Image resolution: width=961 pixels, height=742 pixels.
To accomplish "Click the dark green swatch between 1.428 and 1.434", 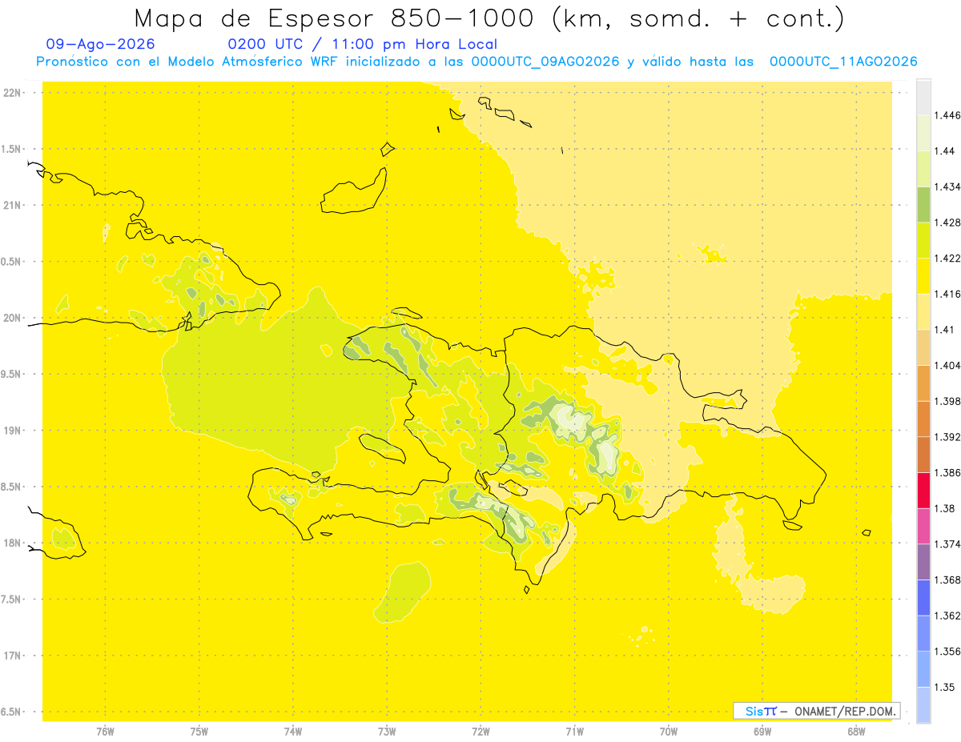I will (x=923, y=205).
